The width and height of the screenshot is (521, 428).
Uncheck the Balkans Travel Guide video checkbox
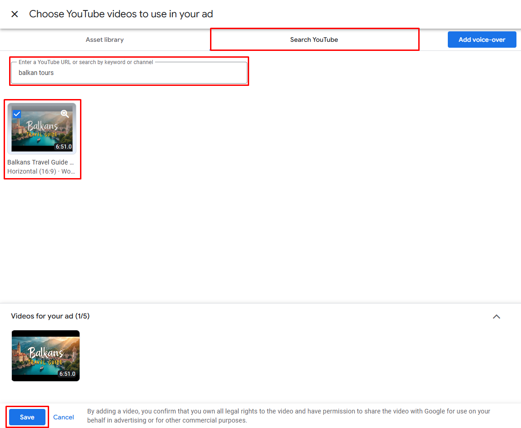click(17, 114)
